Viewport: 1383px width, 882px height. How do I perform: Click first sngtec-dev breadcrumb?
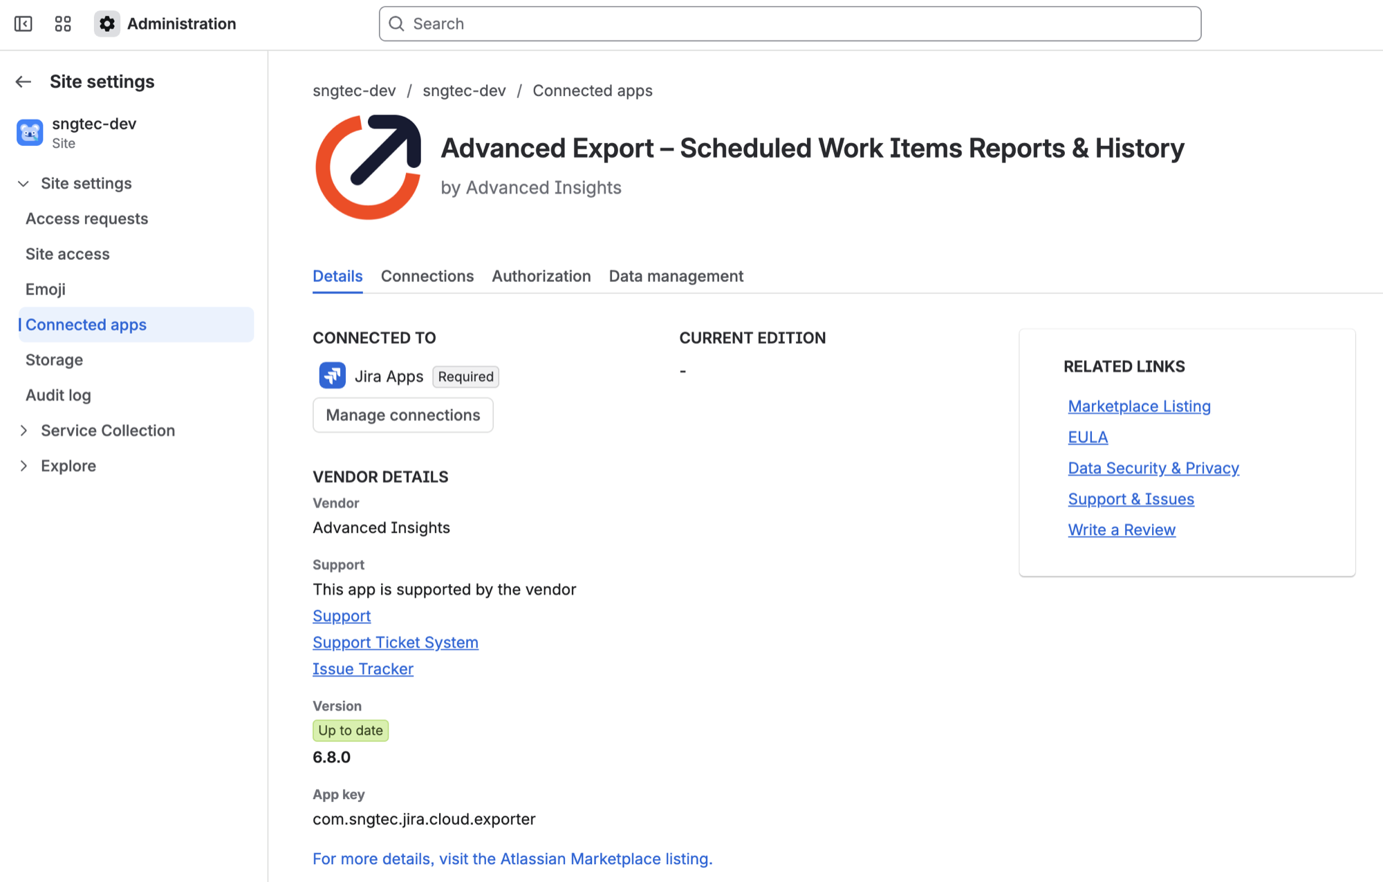[x=354, y=91]
